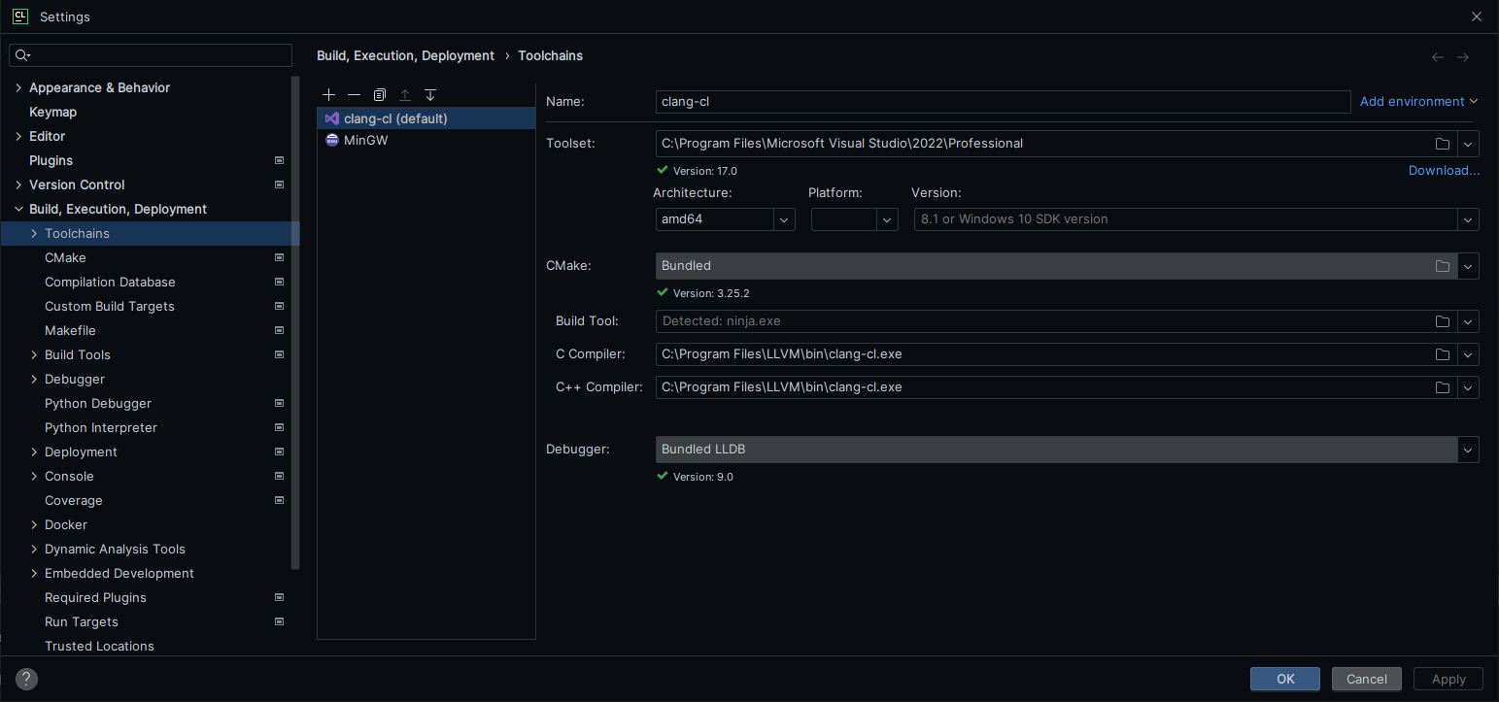Open the Architecture dropdown
1499x702 pixels.
[x=784, y=219]
